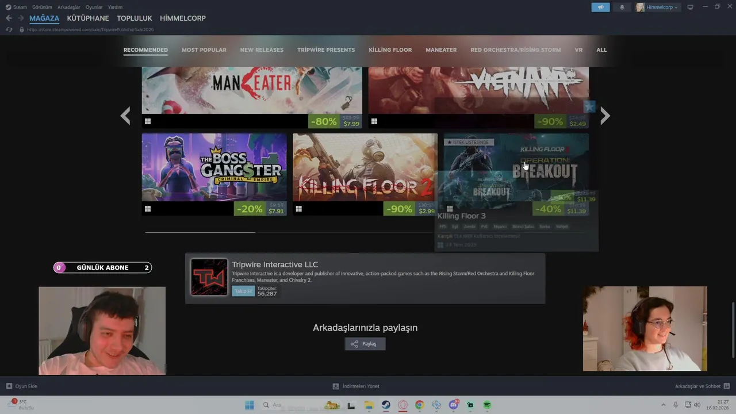The width and height of the screenshot is (736, 414).
Task: Go to the MAĞAZA section
Action: (x=44, y=18)
